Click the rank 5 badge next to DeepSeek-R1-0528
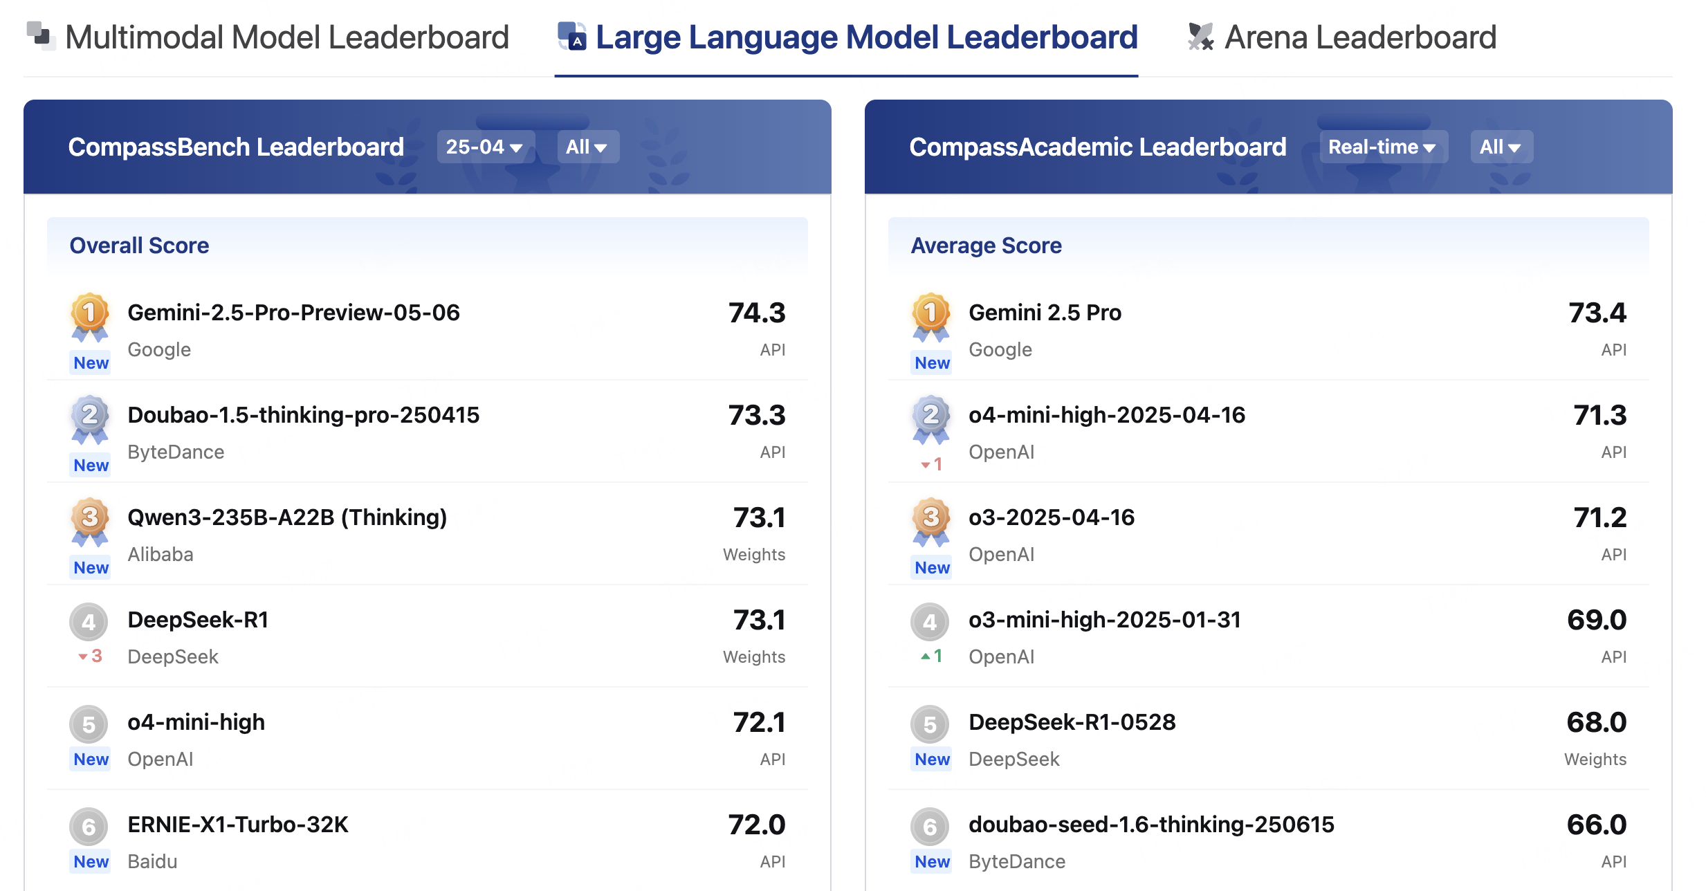The height and width of the screenshot is (891, 1706). (x=930, y=724)
